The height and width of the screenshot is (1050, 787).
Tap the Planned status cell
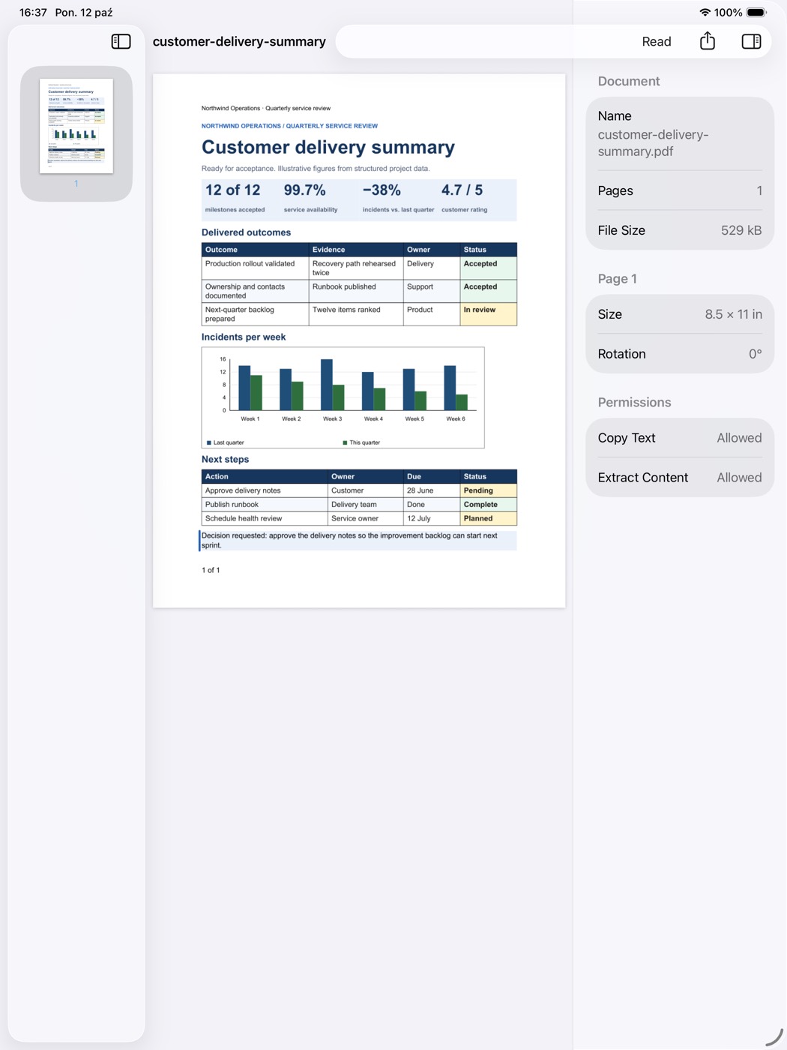coord(488,518)
